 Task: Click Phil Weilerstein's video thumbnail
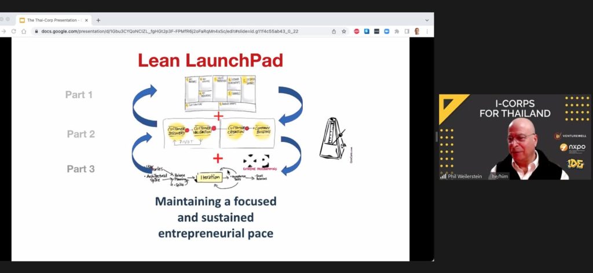514,137
